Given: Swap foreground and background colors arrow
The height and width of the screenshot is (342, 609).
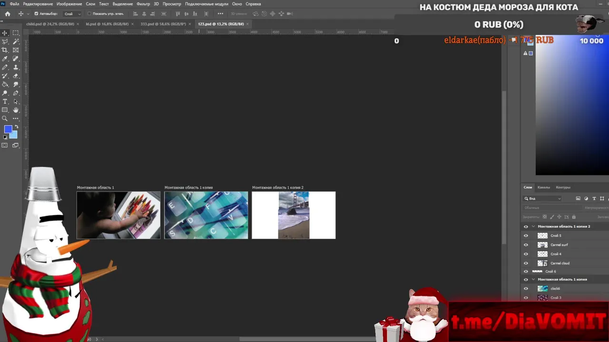Looking at the screenshot, I should coord(16,127).
